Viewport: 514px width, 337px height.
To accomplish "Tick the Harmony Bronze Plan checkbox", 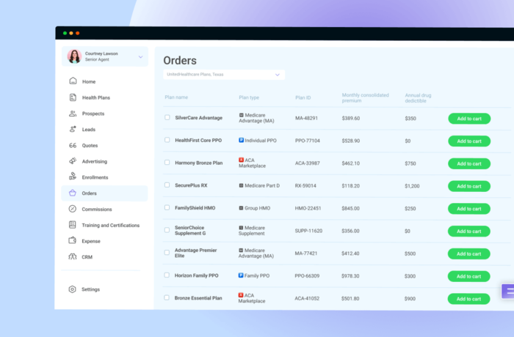I will tap(167, 163).
